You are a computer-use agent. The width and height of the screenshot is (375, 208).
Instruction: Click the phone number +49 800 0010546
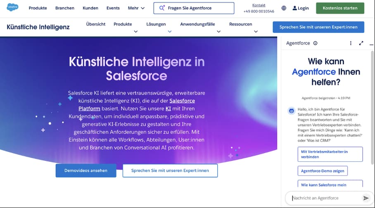(x=259, y=11)
